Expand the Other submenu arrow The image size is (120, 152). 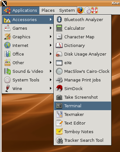(51, 63)
